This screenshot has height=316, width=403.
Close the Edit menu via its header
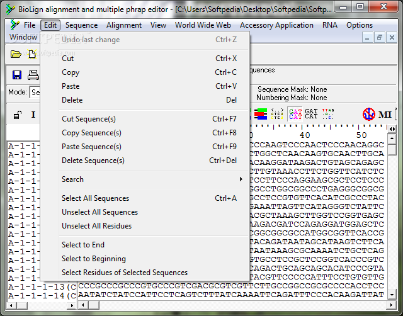[x=50, y=25]
